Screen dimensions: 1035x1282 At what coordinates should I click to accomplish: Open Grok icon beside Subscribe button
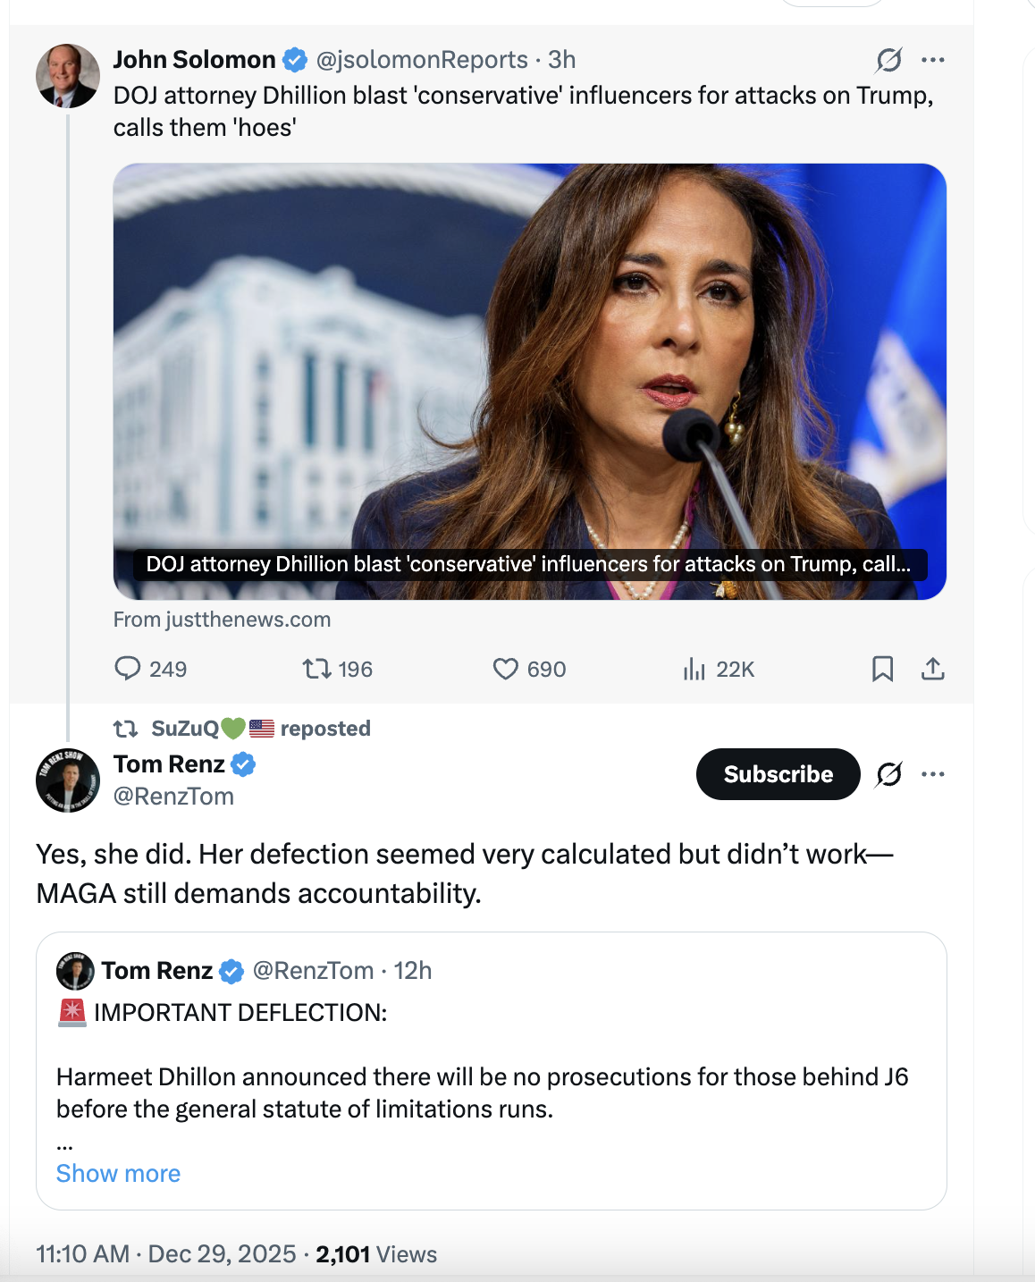888,774
